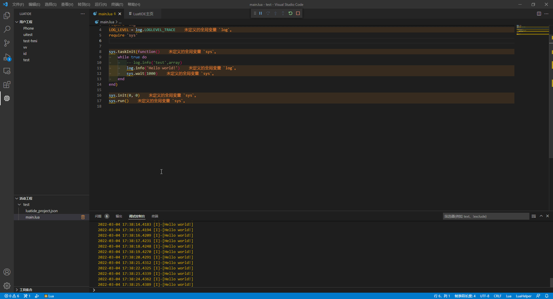The width and height of the screenshot is (553, 299).
Task: Switch to the 输出 panel tab
Action: tap(119, 216)
